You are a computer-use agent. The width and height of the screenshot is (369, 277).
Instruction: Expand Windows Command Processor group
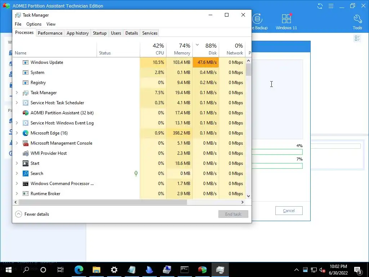coord(17,184)
